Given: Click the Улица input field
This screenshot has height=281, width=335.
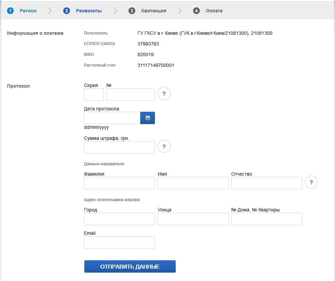Looking at the screenshot, I should click(x=193, y=219).
